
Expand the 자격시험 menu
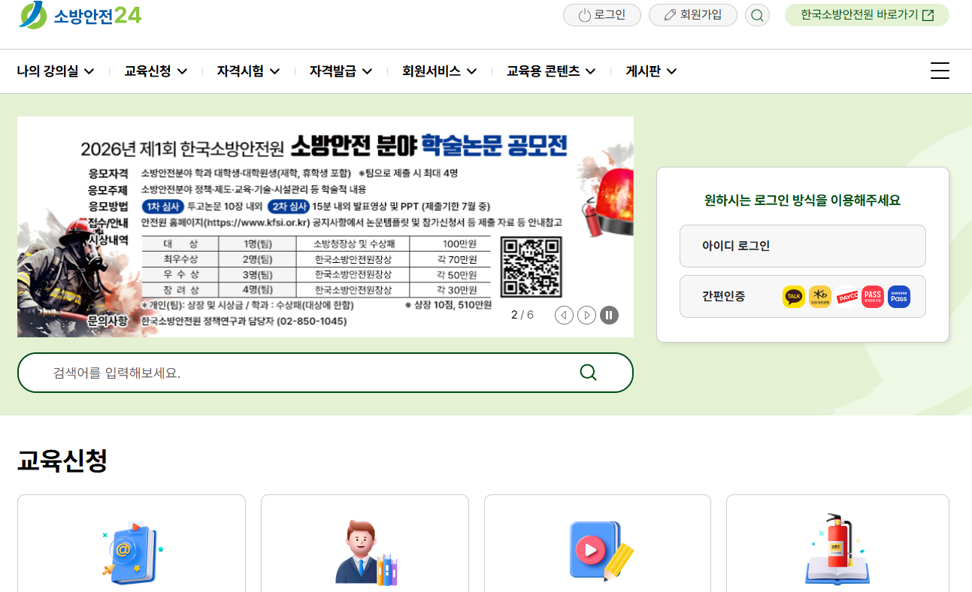coord(248,71)
